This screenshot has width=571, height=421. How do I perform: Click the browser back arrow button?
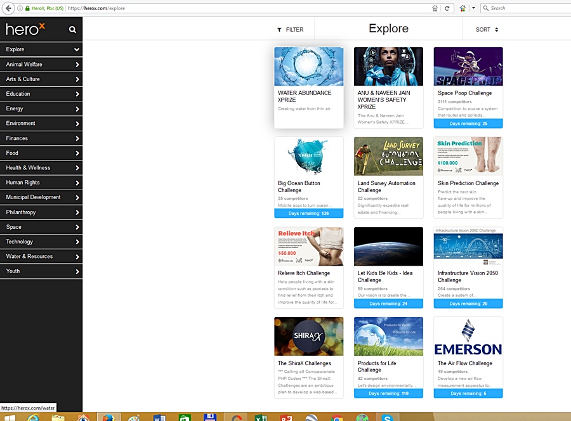[8, 8]
